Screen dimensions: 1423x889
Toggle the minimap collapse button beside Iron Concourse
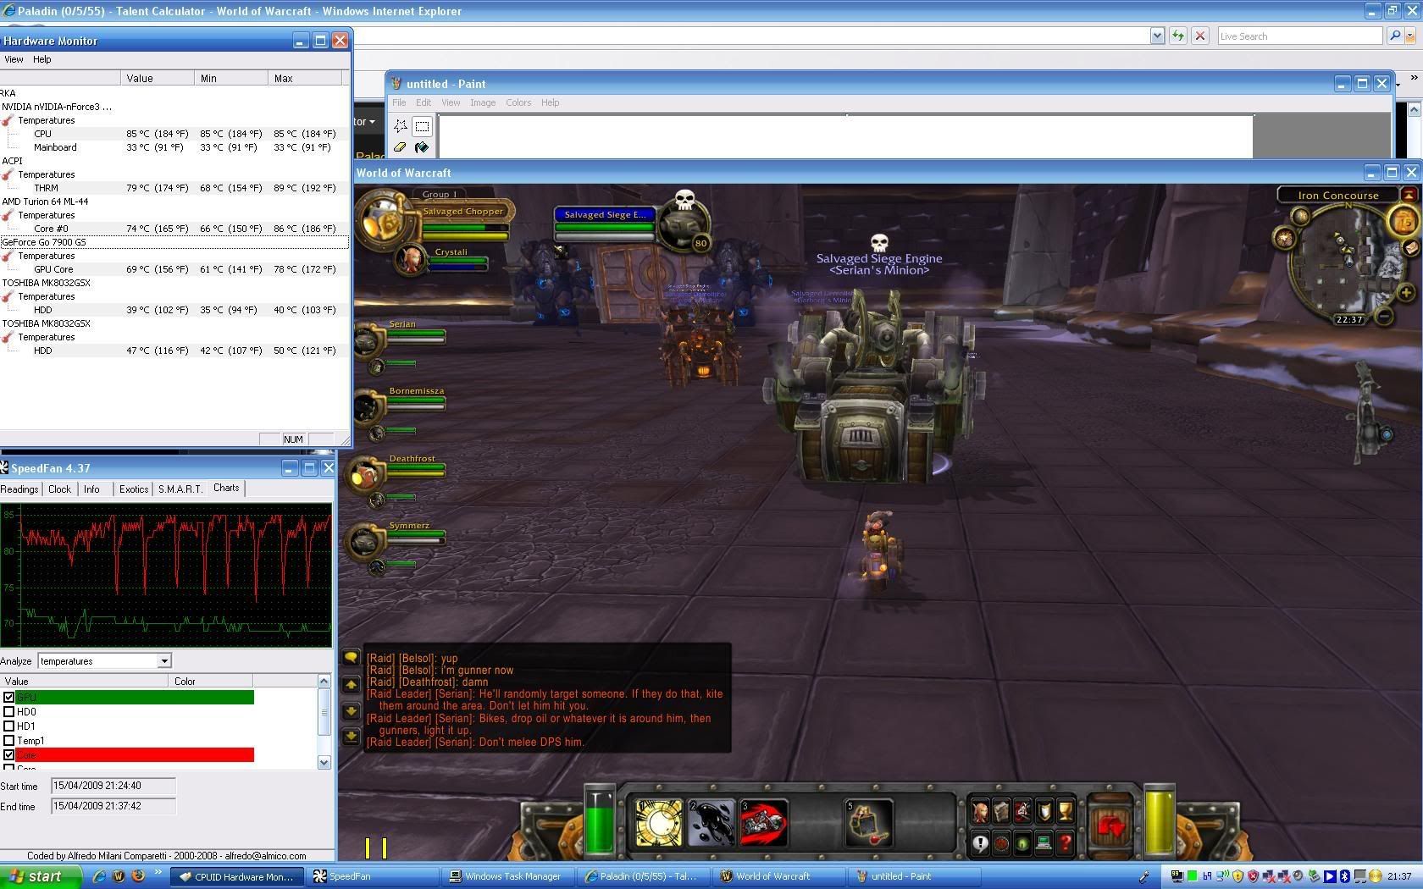[x=1409, y=195]
